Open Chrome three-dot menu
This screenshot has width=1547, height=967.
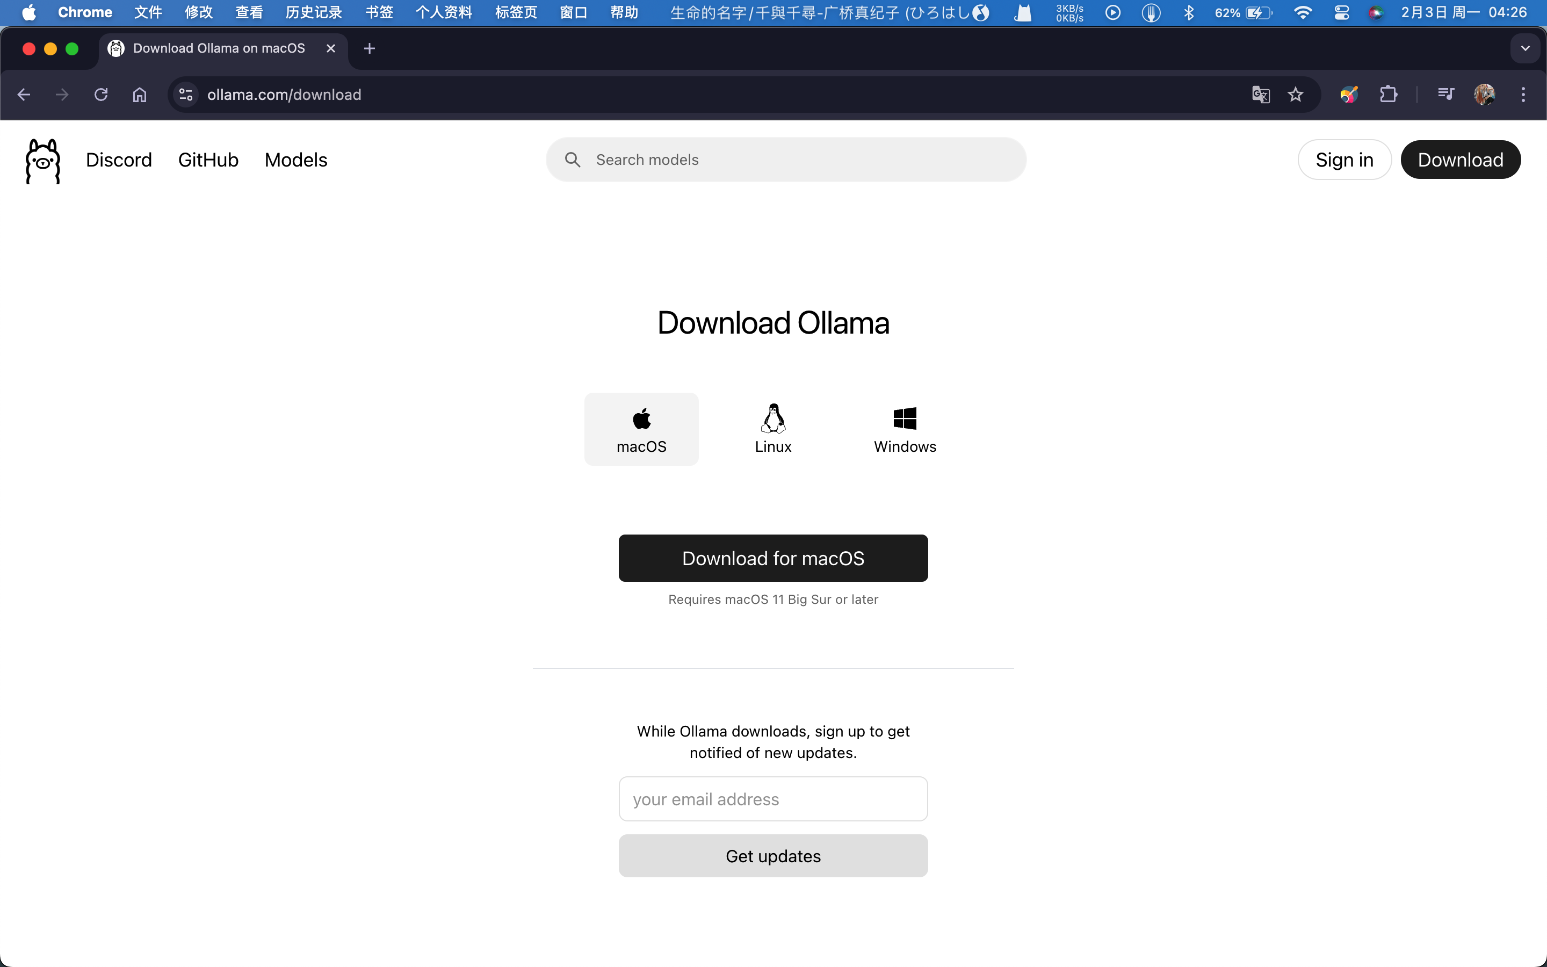pyautogui.click(x=1523, y=95)
